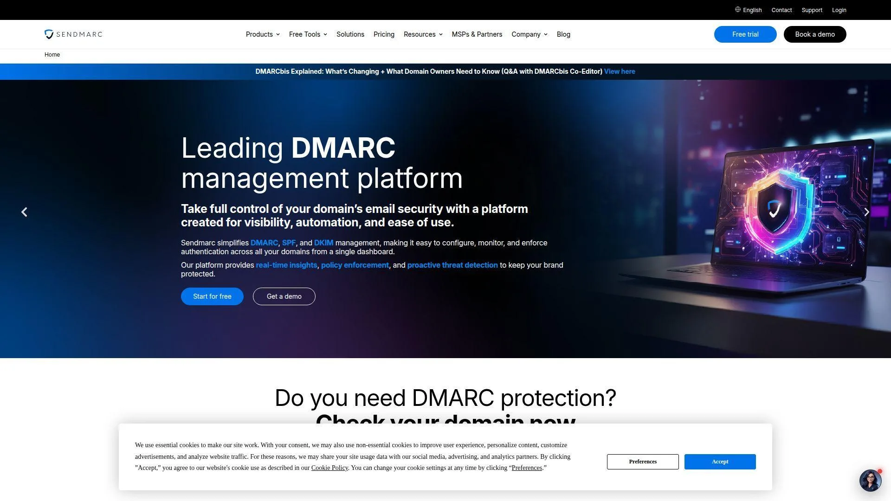Go to previous hero slide arrow

coord(24,212)
